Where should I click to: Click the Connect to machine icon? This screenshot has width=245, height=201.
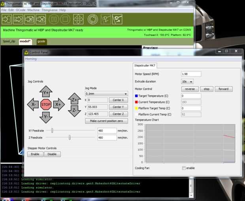[106, 19]
